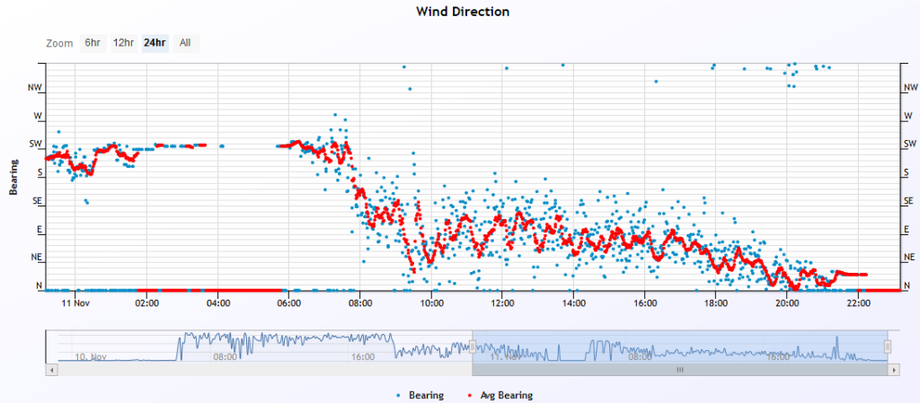Grab the navigator scrollbar thumb
The height and width of the screenshot is (403, 920).
(x=679, y=370)
